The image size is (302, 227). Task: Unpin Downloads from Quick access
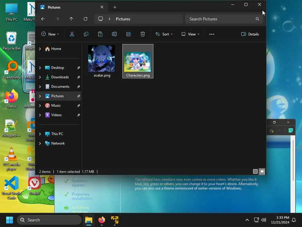[78, 77]
